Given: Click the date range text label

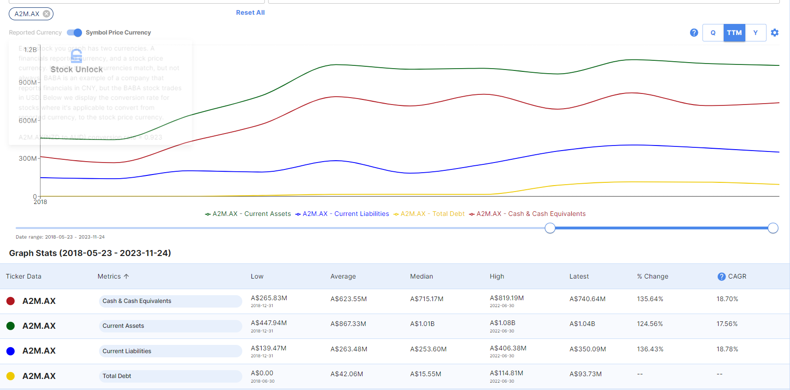Looking at the screenshot, I should coord(60,237).
